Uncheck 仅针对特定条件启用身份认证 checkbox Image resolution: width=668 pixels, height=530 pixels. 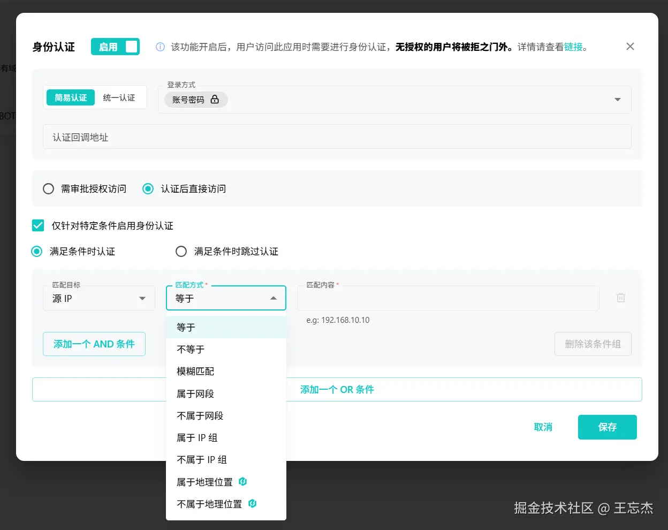point(38,225)
